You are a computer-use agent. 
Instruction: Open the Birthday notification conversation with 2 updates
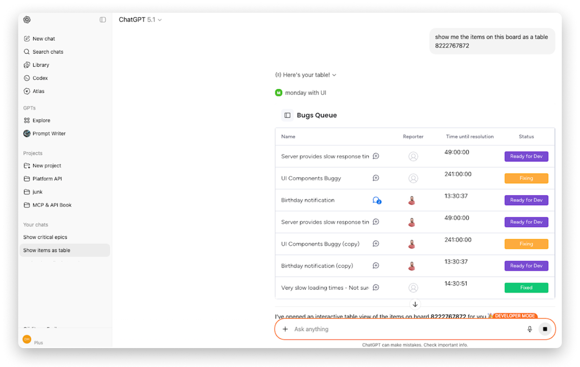(377, 200)
